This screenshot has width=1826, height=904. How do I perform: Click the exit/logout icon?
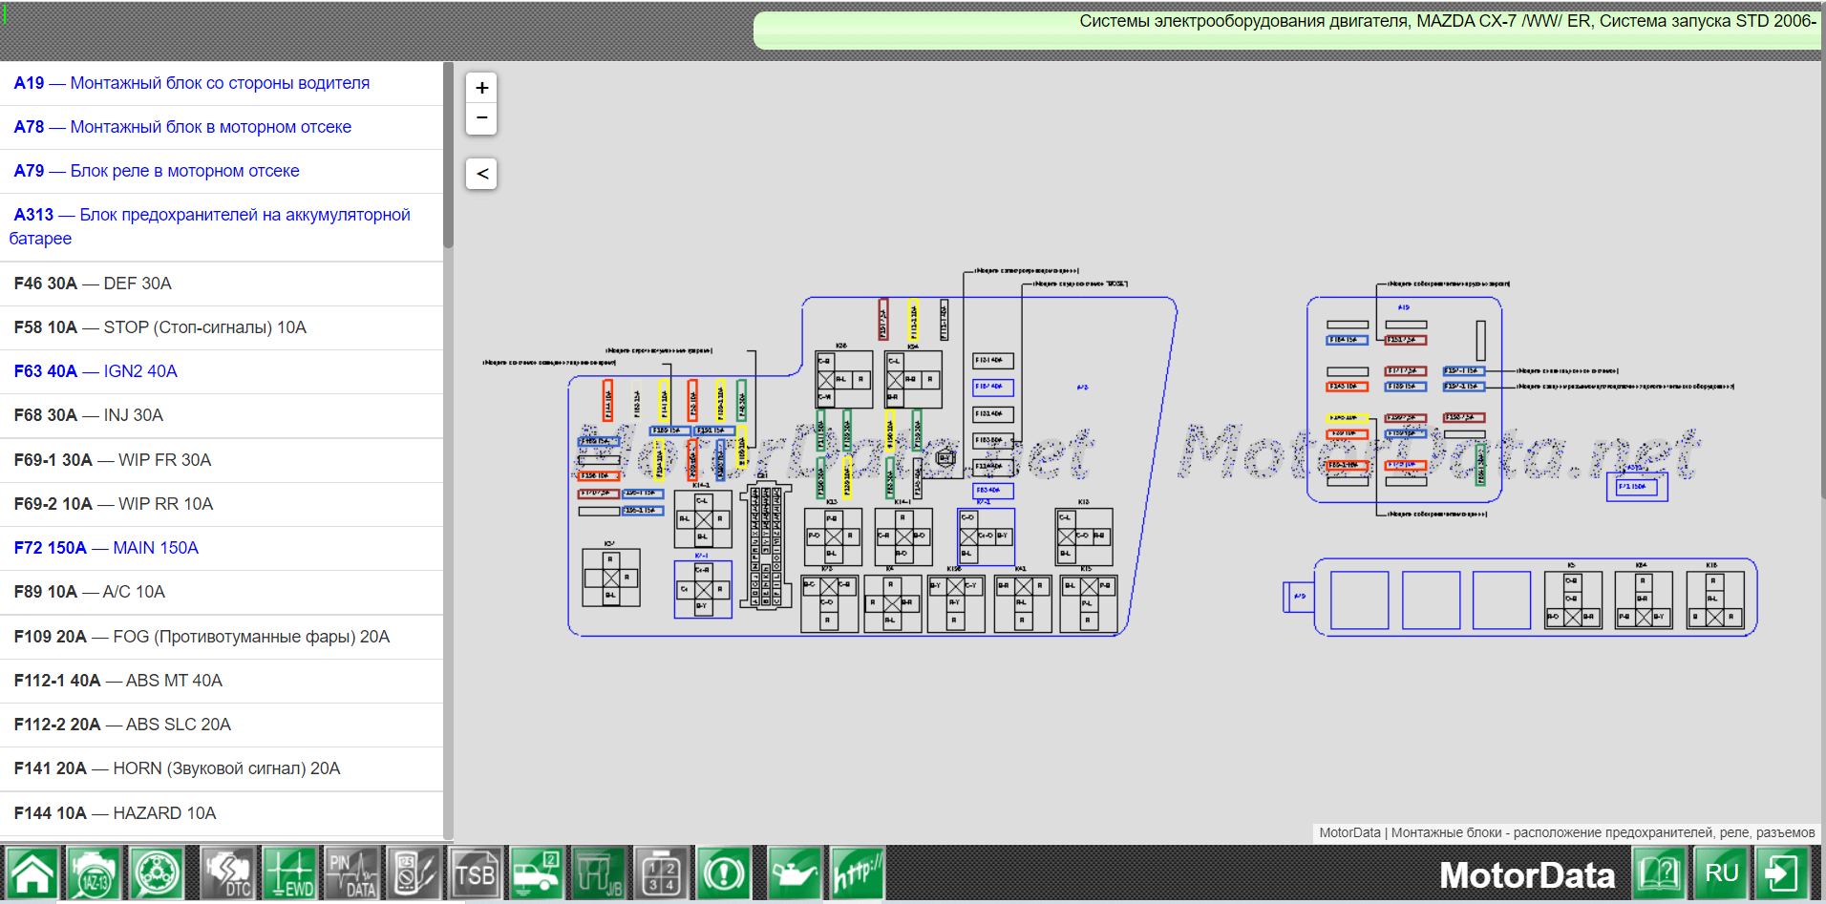coord(1781,873)
